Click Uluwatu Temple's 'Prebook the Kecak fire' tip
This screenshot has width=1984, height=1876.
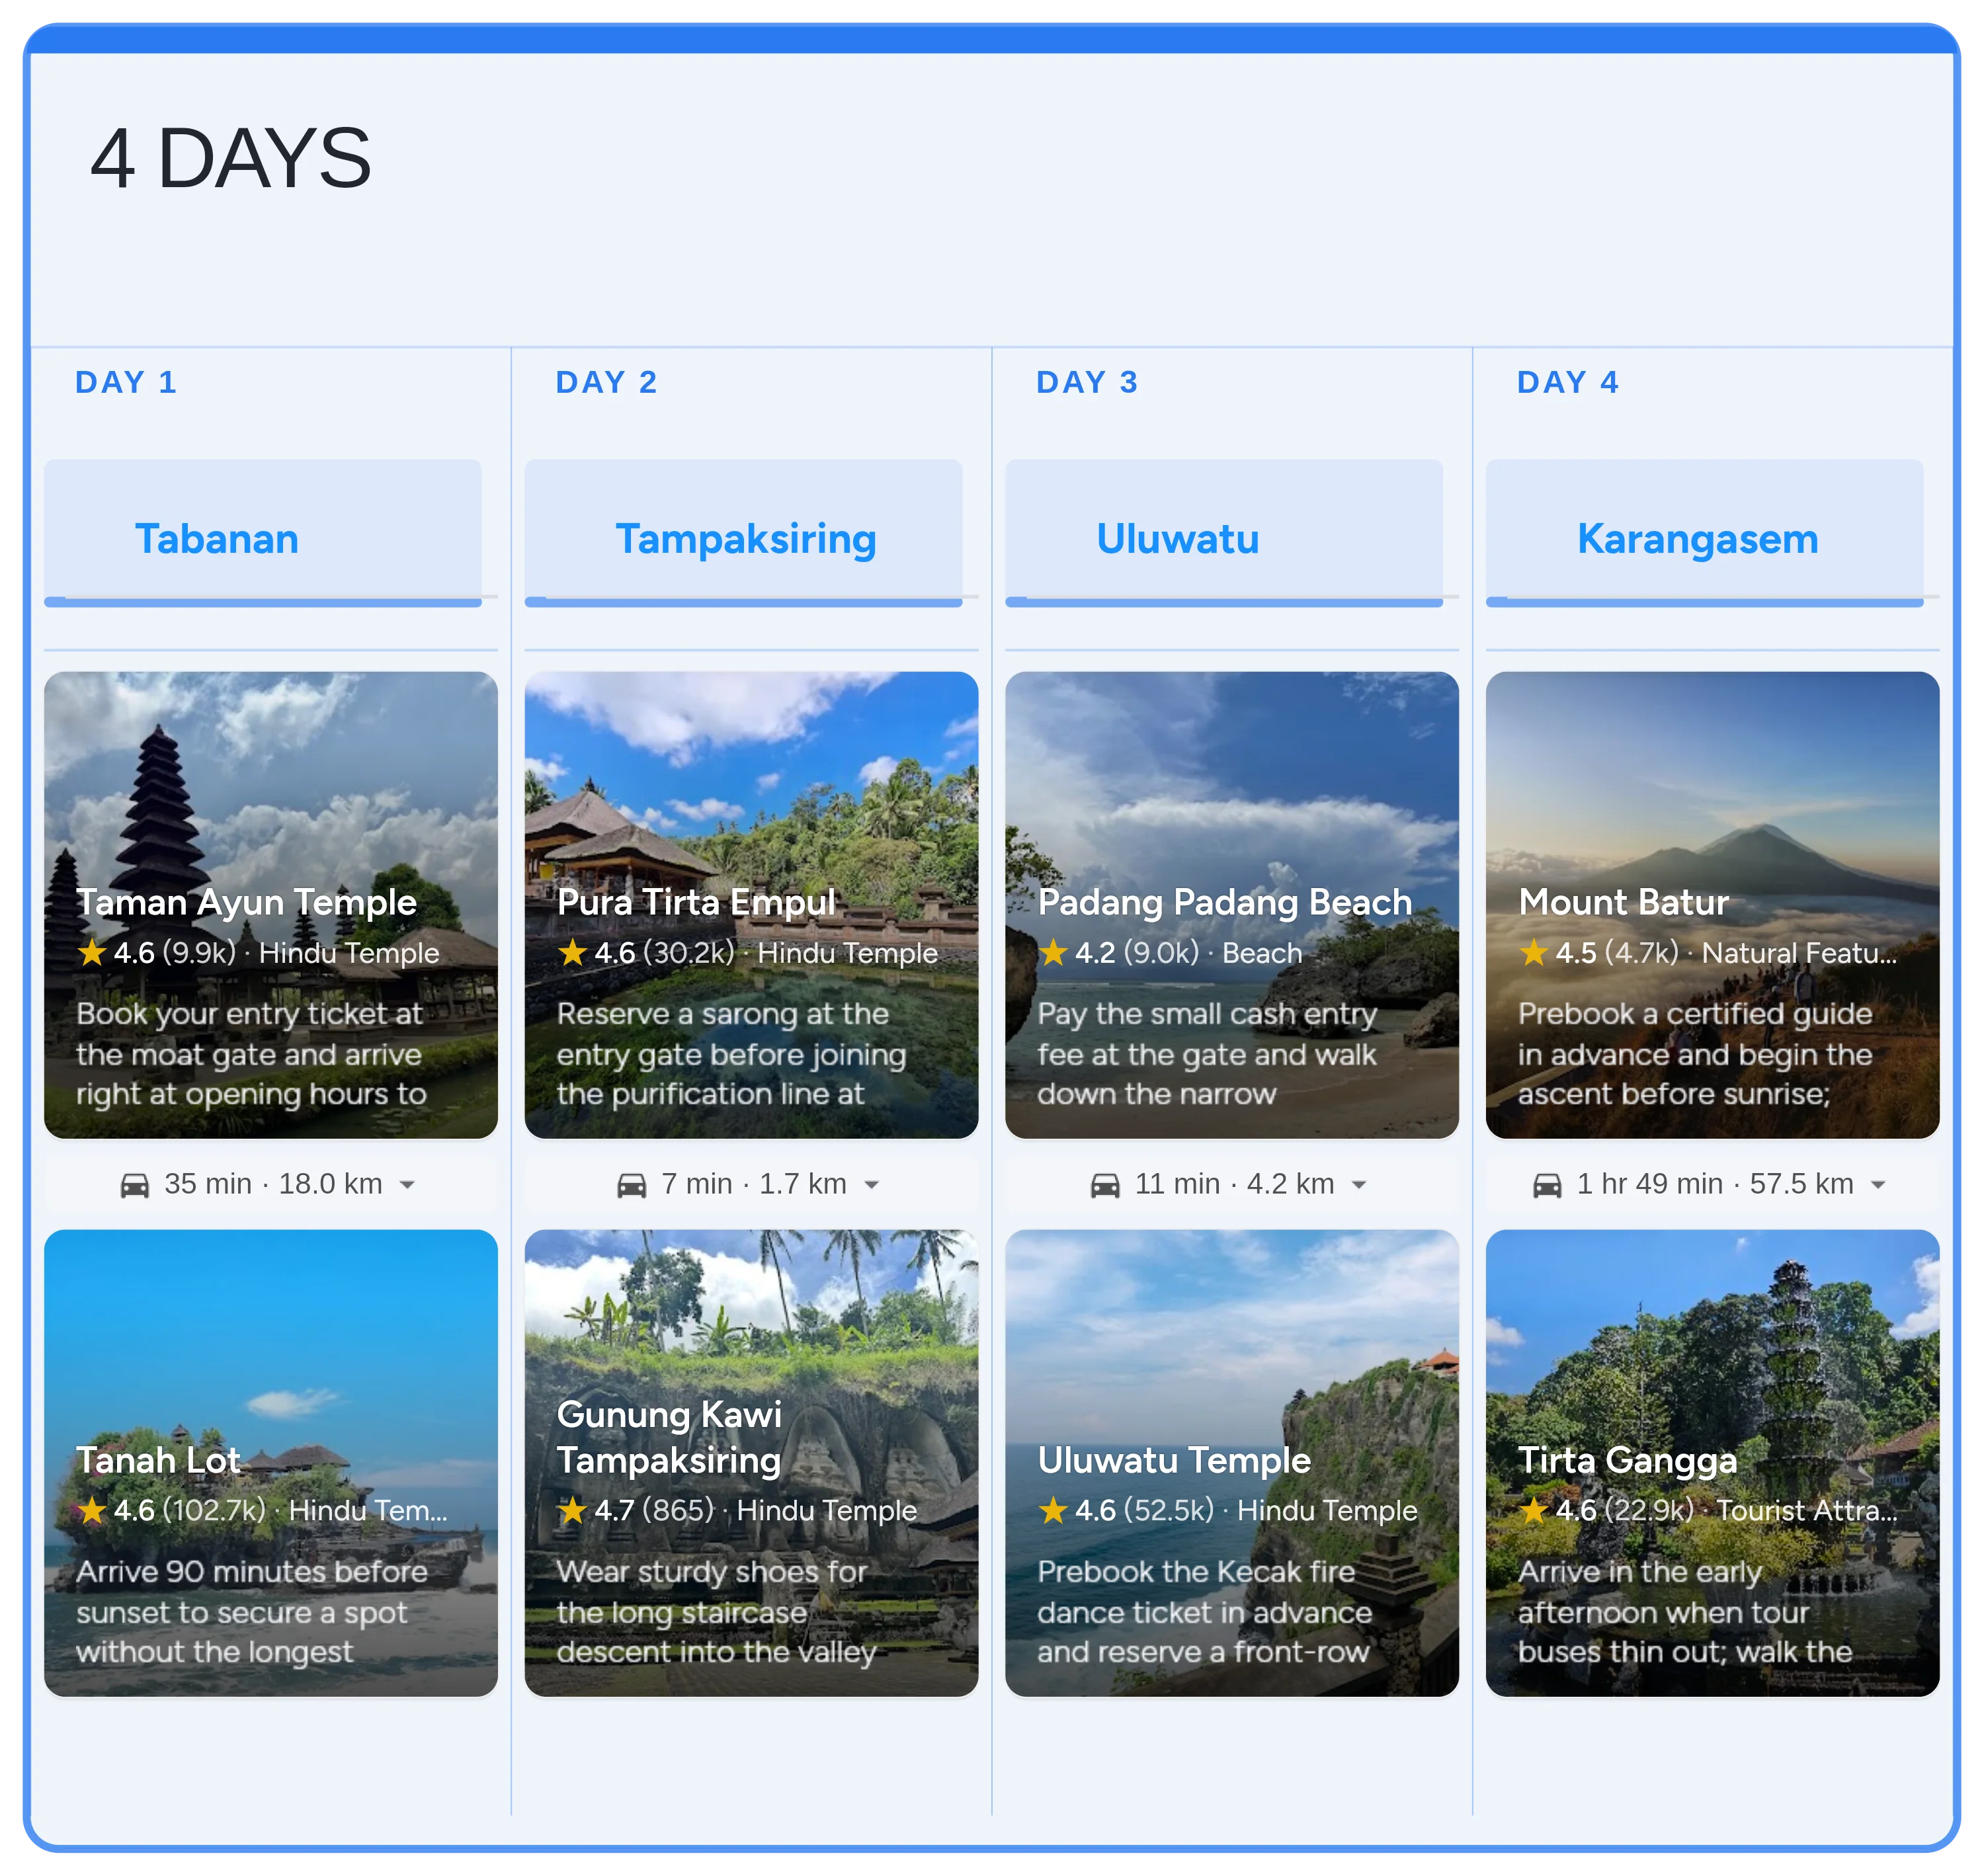click(x=1205, y=1612)
